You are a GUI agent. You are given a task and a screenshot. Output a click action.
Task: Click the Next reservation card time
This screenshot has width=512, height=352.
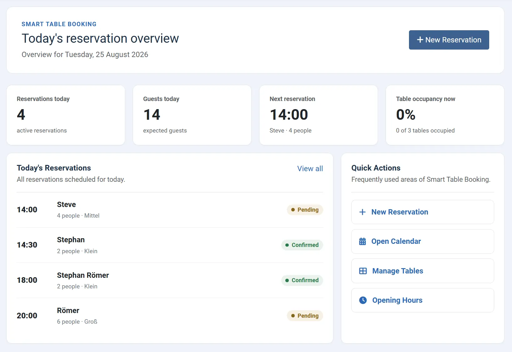tap(289, 115)
